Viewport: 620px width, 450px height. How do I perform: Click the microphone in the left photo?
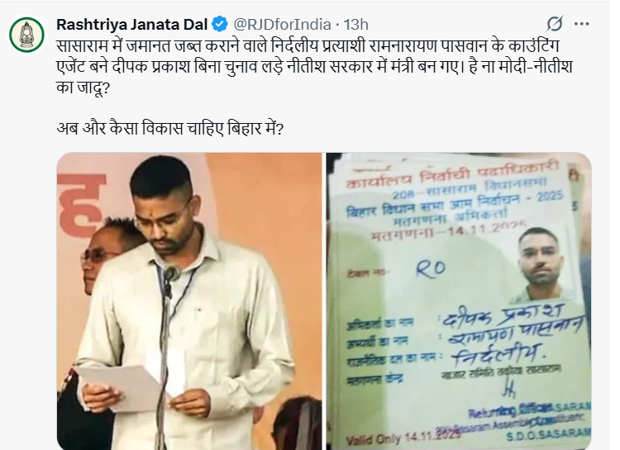point(171,274)
